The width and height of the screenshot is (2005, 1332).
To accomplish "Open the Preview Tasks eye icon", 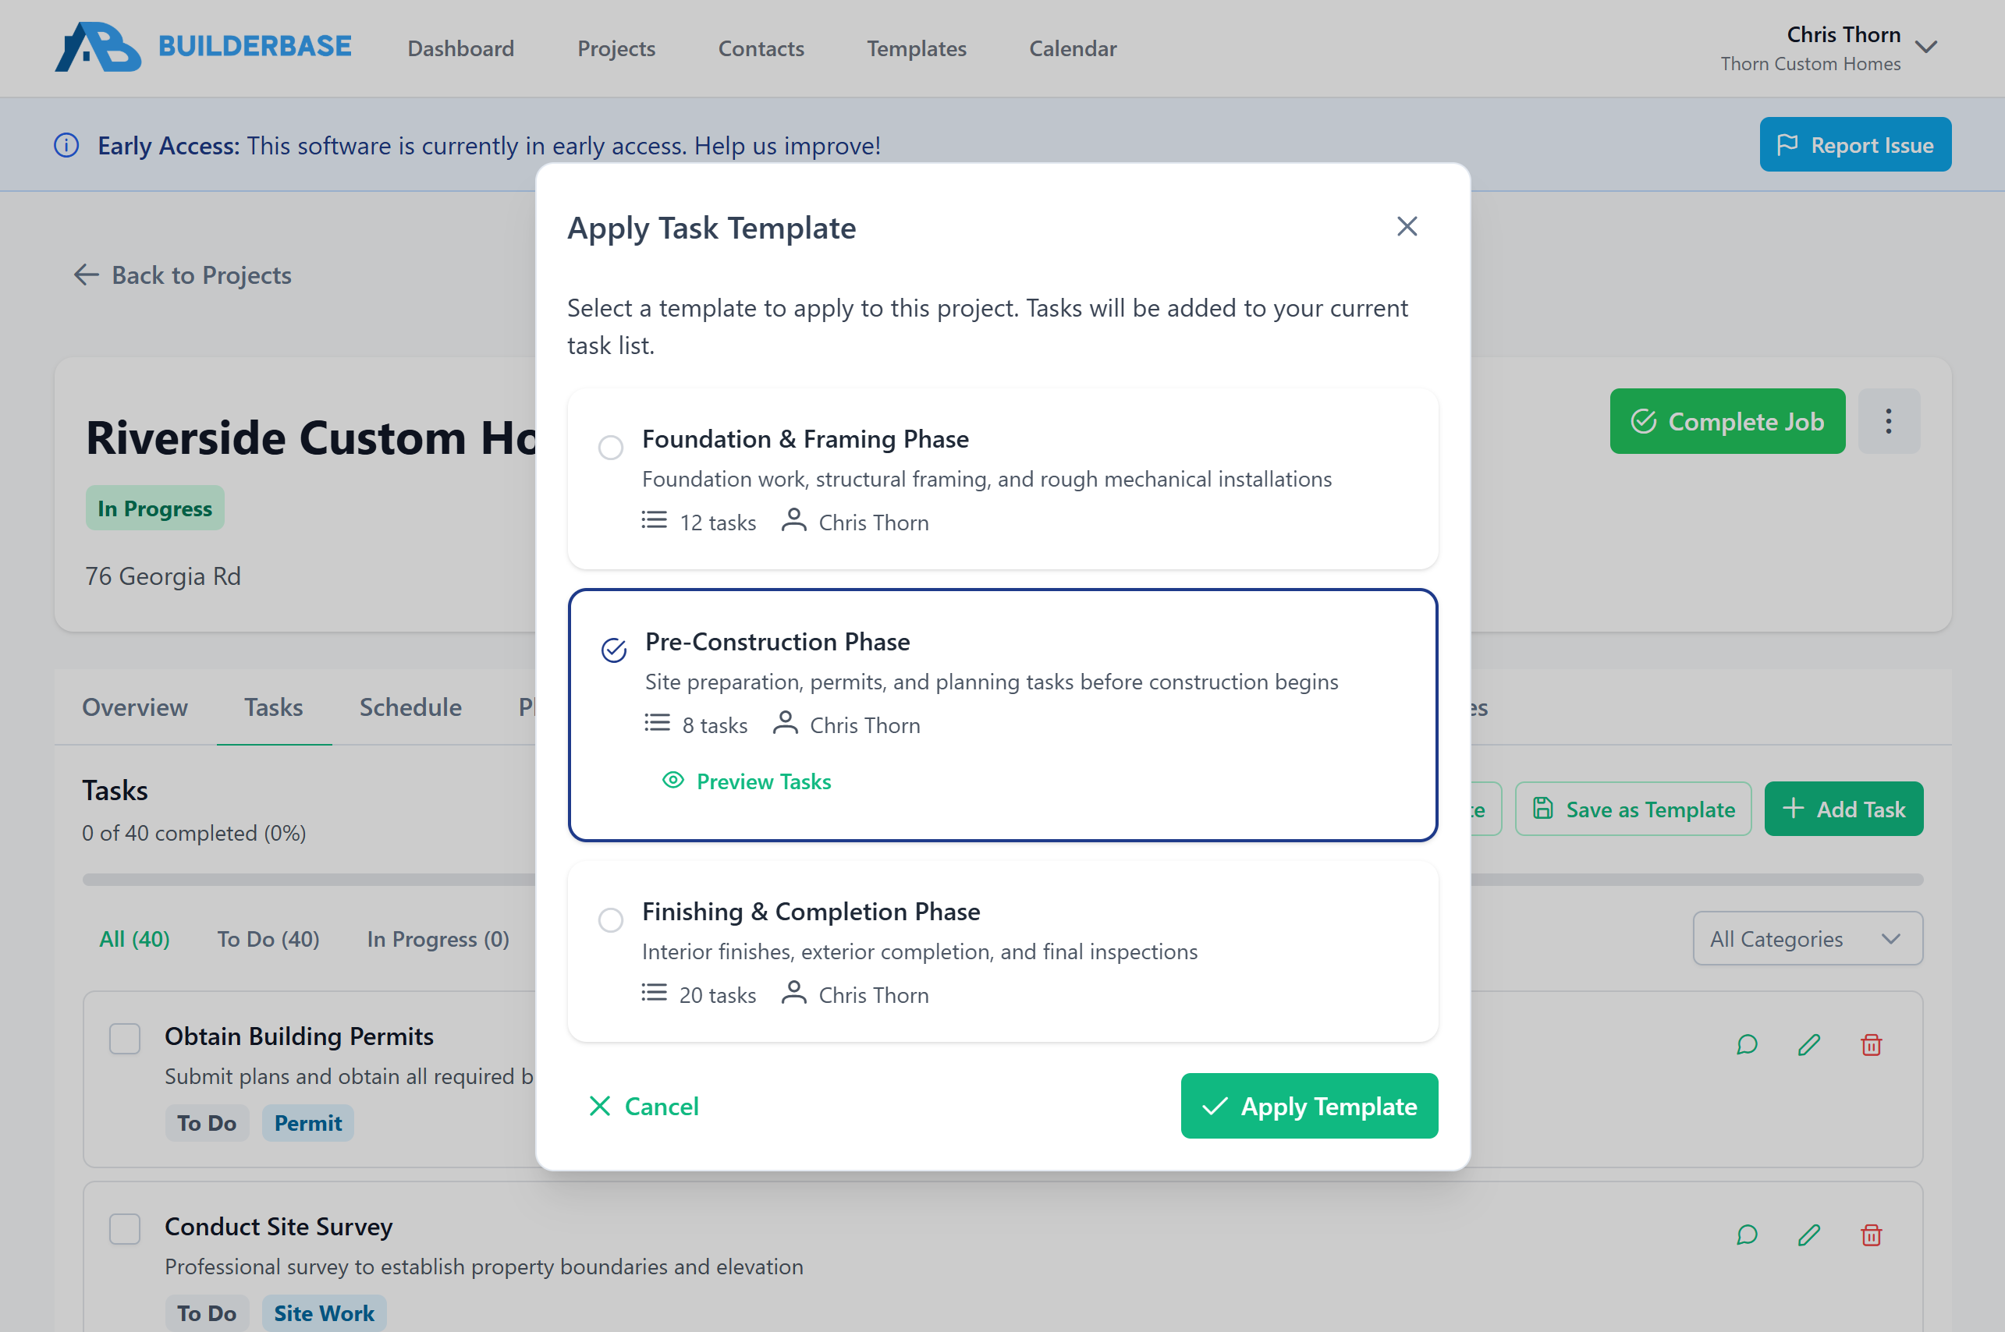I will tap(674, 781).
